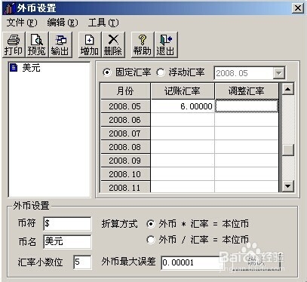Open the 文件(F) menu
The width and height of the screenshot is (307, 282).
tap(22, 23)
